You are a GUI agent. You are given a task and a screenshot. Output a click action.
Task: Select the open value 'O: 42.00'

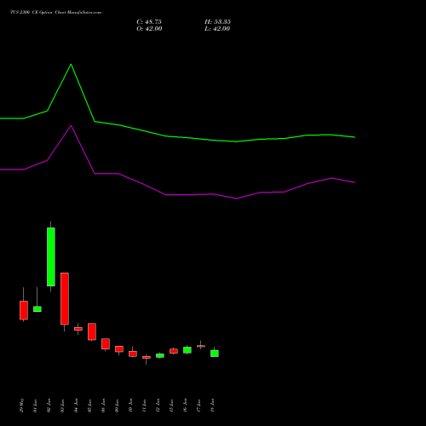coord(149,29)
